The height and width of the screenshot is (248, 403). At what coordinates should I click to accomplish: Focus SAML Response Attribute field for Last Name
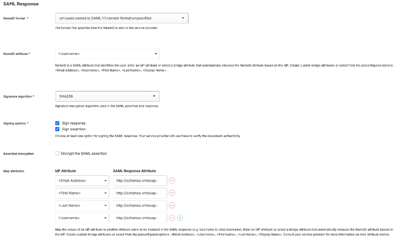[139, 205]
